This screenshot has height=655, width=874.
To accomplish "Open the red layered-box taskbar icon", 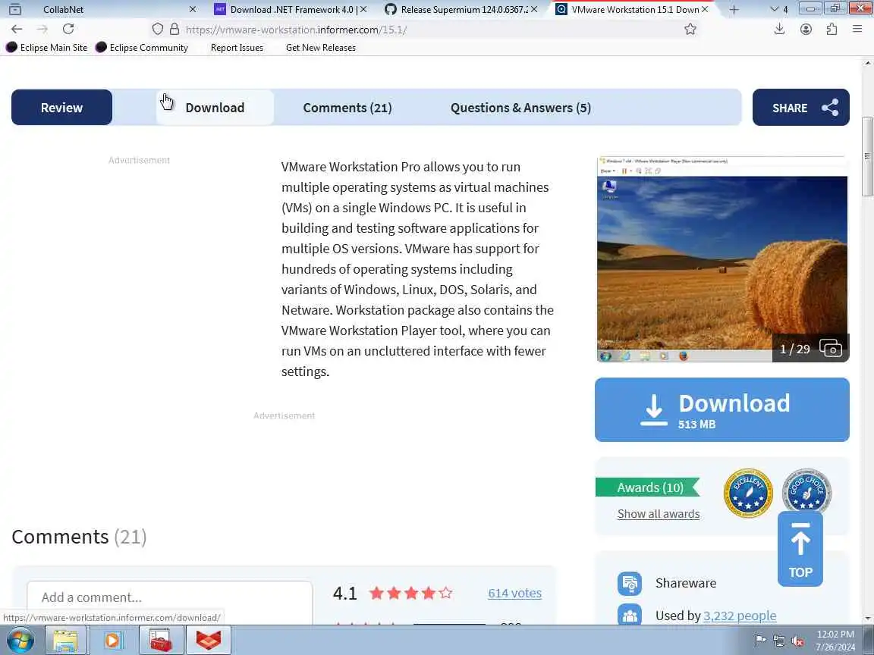I will click(208, 641).
